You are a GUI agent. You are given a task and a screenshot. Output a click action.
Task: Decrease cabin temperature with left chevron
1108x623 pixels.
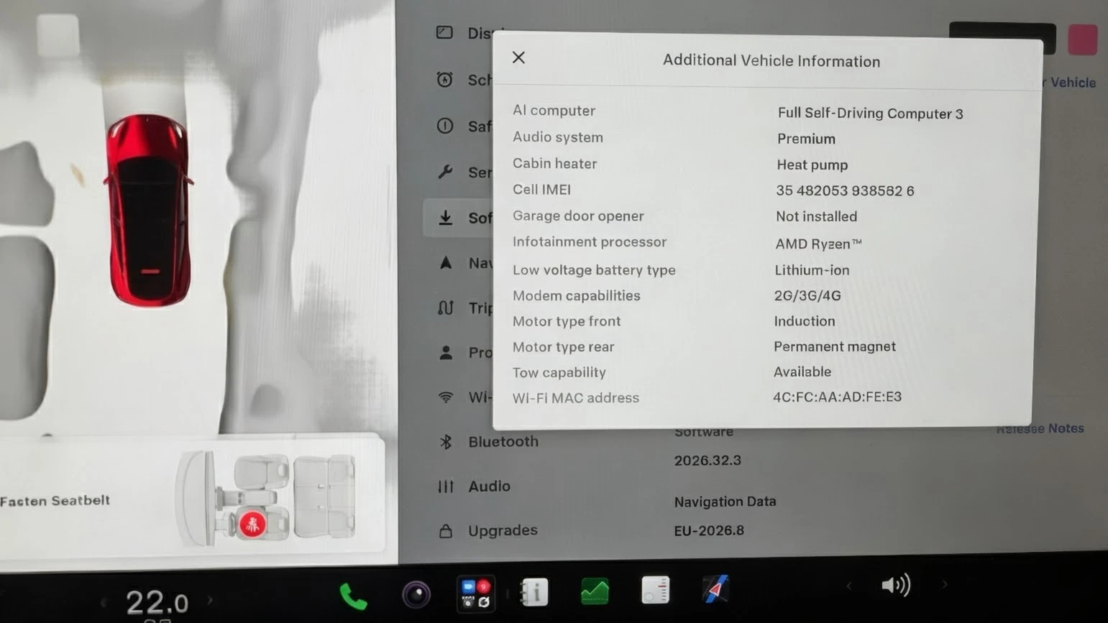[x=104, y=601]
